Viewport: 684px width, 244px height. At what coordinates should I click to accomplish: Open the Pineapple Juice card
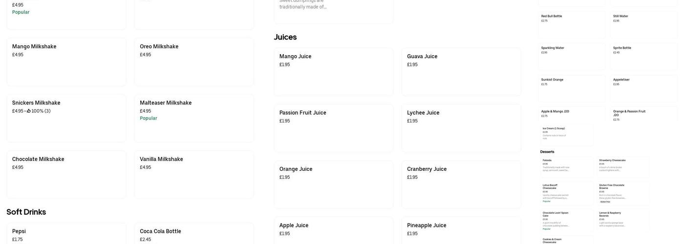pyautogui.click(x=461, y=230)
